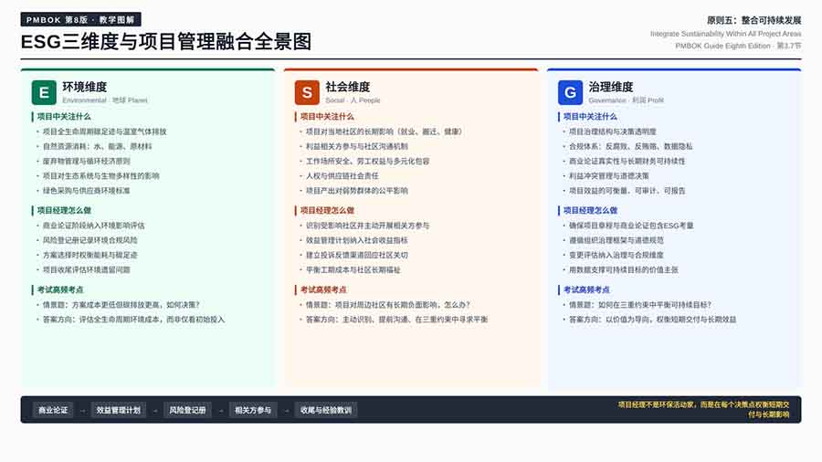Click the 环境维度 column heading

[x=84, y=87]
